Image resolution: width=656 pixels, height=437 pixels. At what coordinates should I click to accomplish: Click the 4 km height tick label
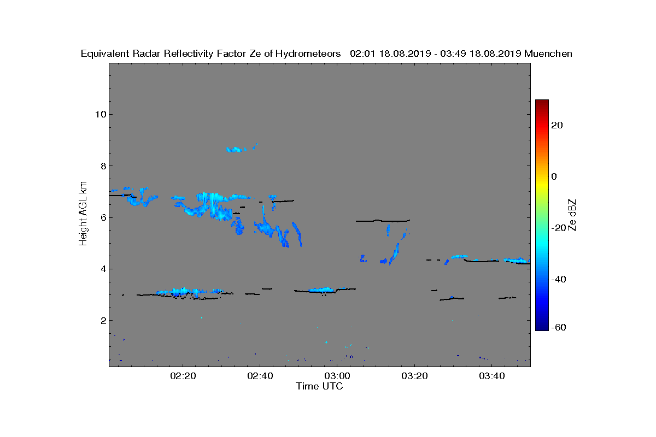(x=102, y=269)
